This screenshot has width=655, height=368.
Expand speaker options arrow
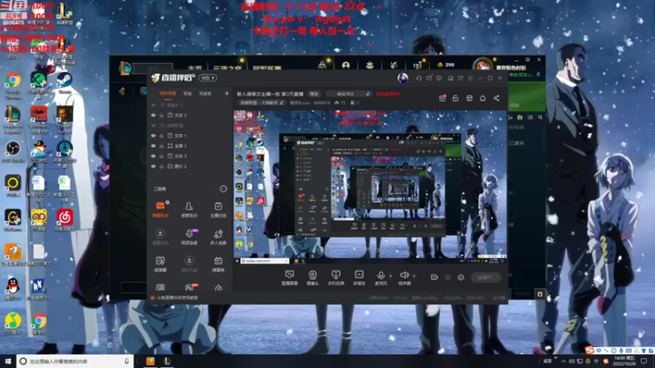(x=414, y=276)
